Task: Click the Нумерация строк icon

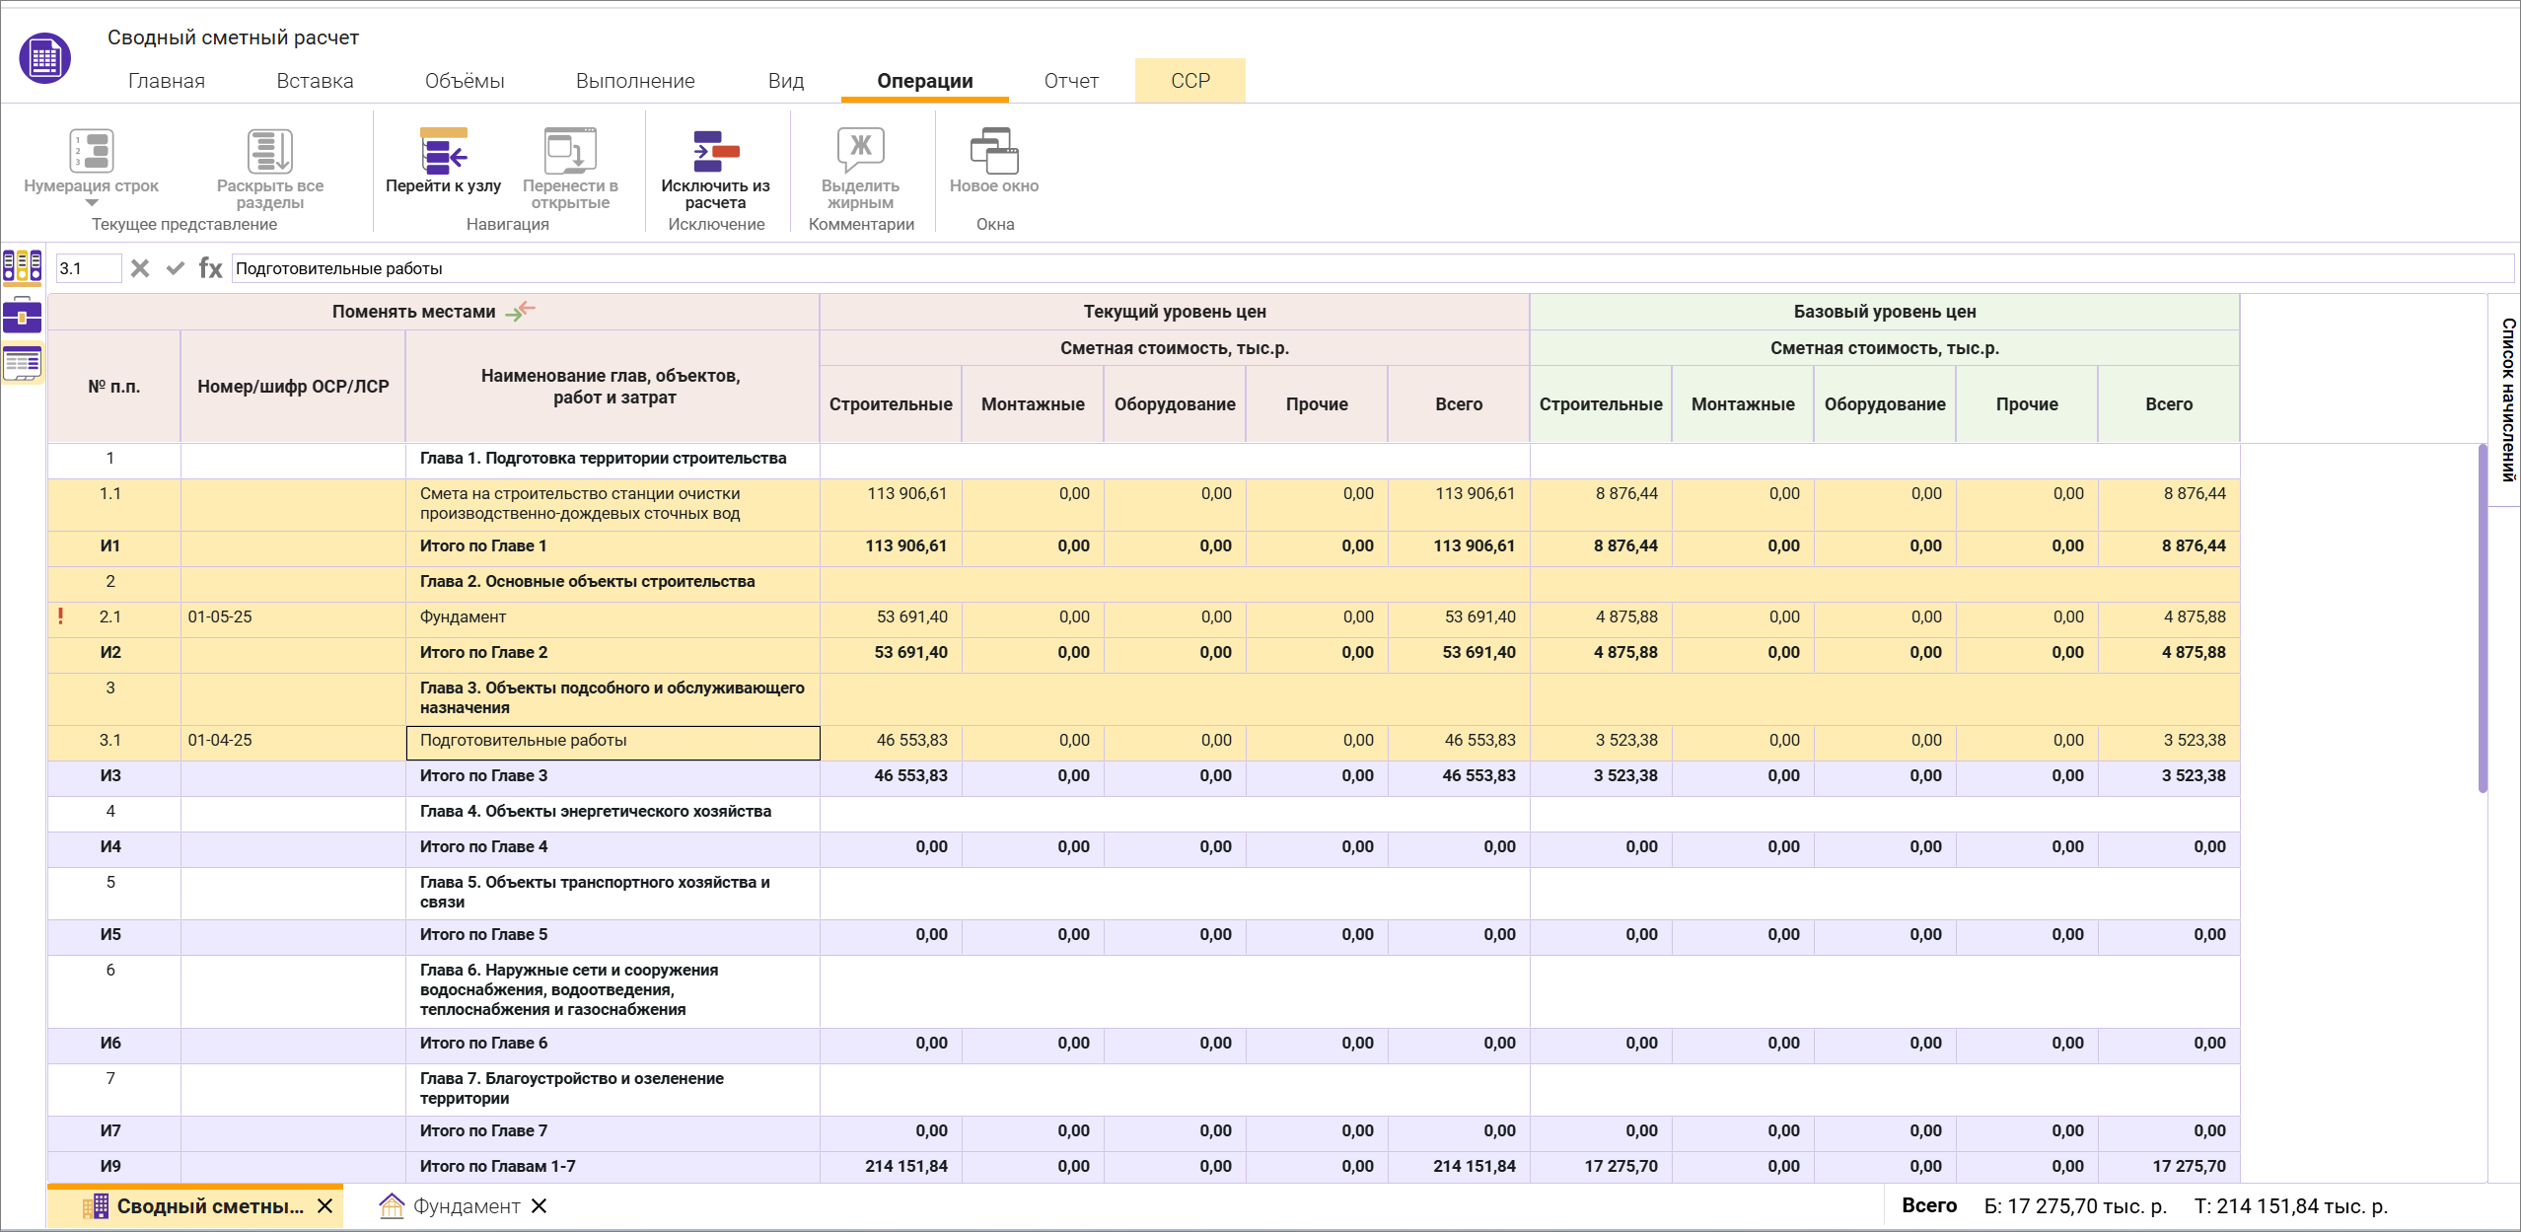Action: [x=91, y=151]
